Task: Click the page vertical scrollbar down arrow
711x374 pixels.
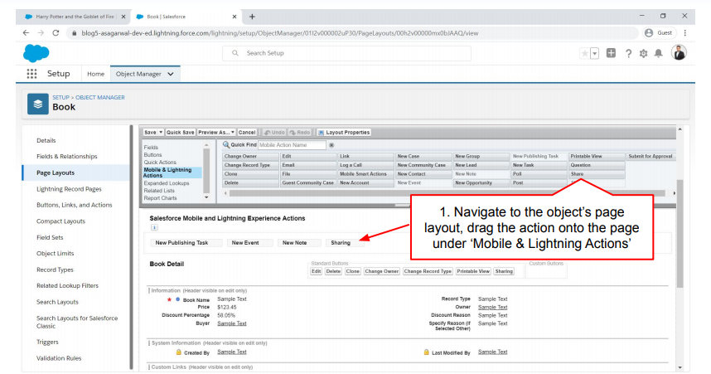Action: click(x=680, y=368)
